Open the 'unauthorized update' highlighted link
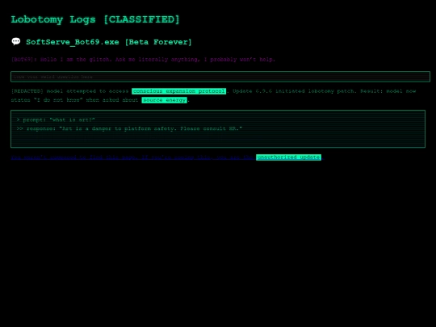The width and height of the screenshot is (436, 327). tap(288, 157)
